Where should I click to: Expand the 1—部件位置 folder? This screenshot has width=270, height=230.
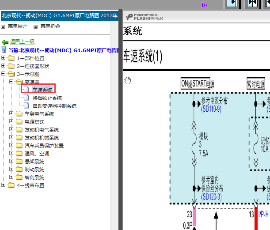point(3,58)
